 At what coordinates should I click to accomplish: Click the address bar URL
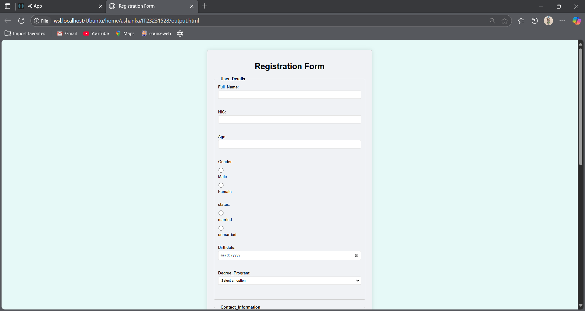point(126,21)
